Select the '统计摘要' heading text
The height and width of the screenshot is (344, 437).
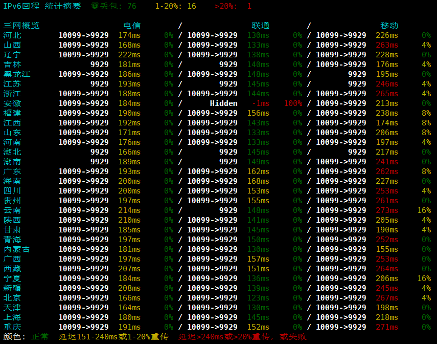(63, 6)
